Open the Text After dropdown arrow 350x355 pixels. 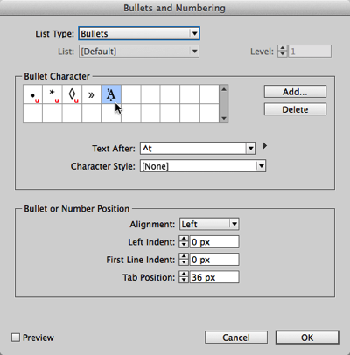250,149
